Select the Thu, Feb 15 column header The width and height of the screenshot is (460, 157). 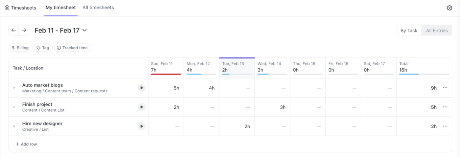click(308, 68)
